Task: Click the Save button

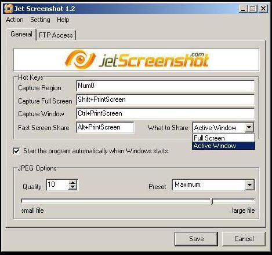Action: 196,239
